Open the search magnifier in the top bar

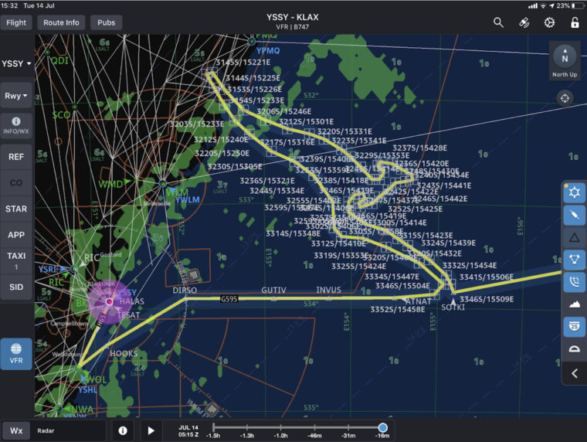point(498,22)
